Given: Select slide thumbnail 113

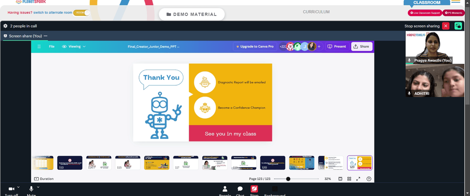Looking at the screenshot, I should (x=70, y=163).
